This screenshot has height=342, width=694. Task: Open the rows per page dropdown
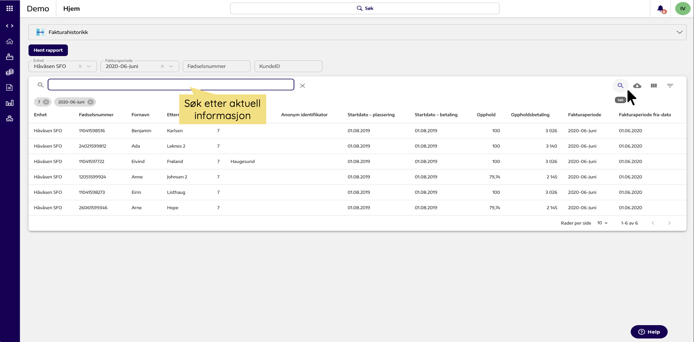[602, 223]
